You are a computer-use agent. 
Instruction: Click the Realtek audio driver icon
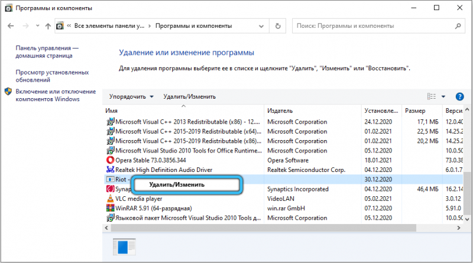click(x=111, y=170)
